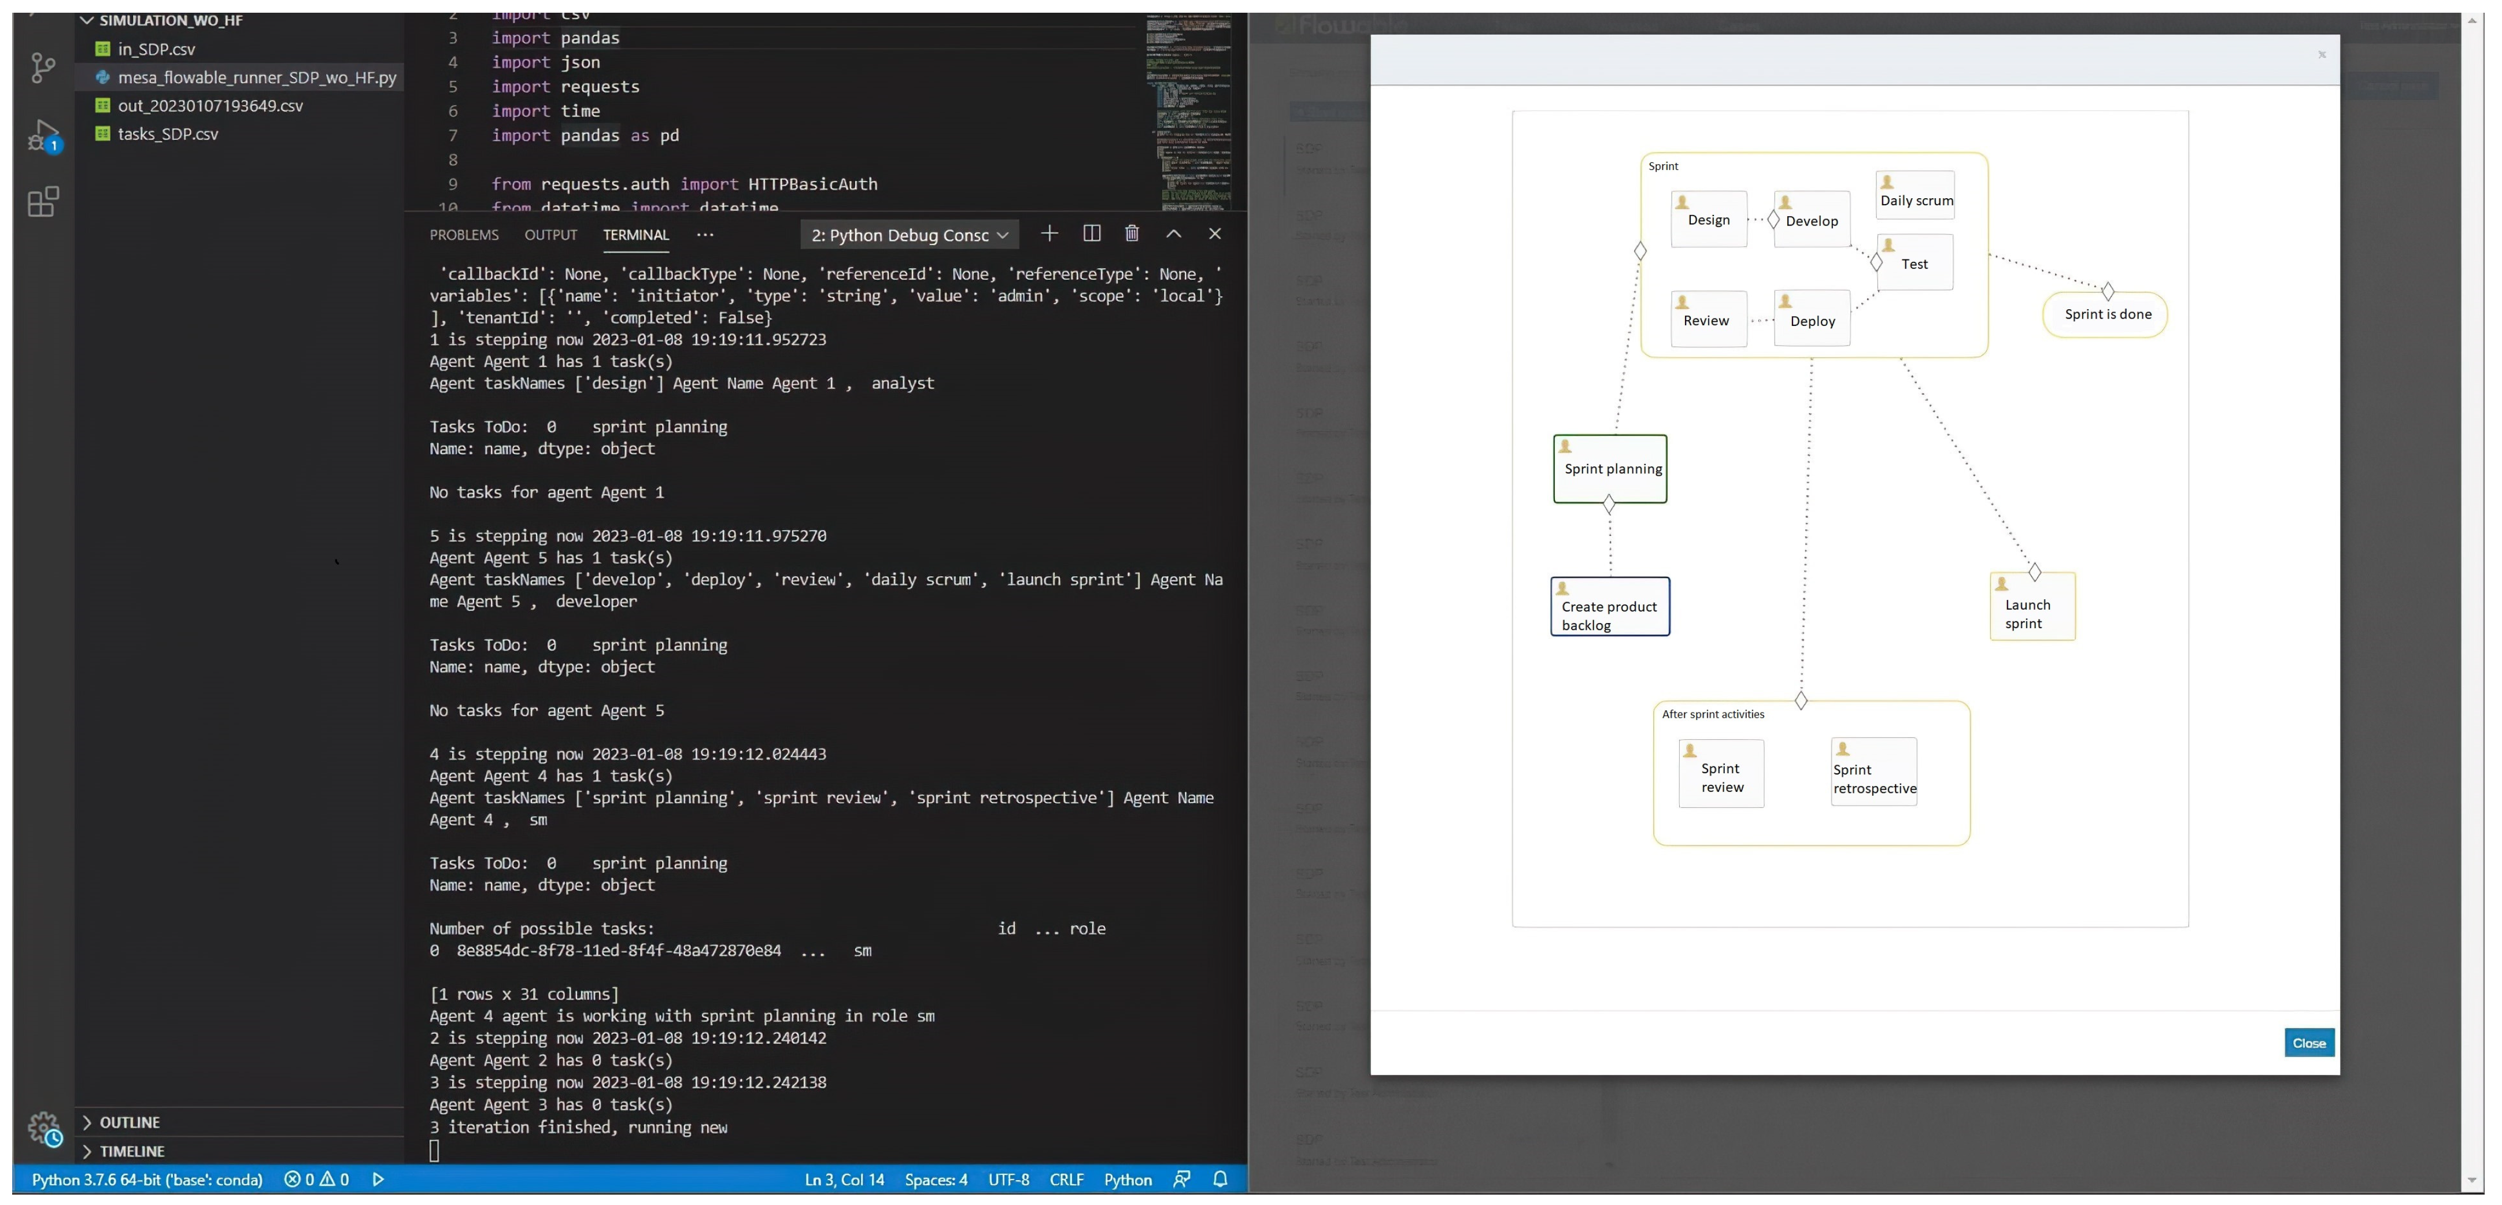Click the Manage gear icon
The height and width of the screenshot is (1205, 2502).
[43, 1128]
